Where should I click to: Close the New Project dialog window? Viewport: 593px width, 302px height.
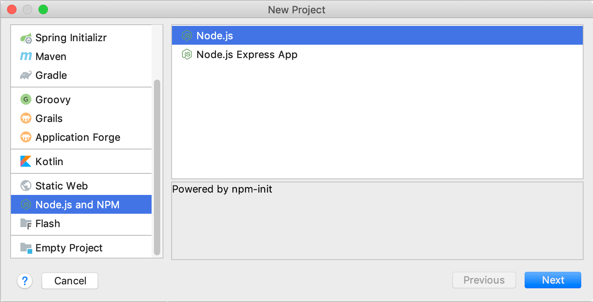pos(12,10)
